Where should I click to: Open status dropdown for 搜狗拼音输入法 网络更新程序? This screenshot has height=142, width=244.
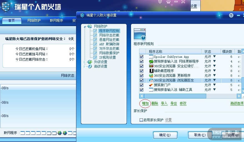click(214, 61)
